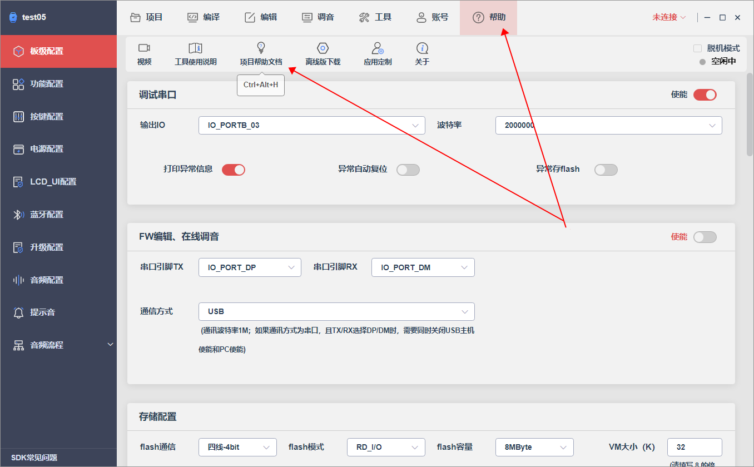Screen dimensions: 754x467
Task: Open the 项目 menu
Action: (x=146, y=17)
